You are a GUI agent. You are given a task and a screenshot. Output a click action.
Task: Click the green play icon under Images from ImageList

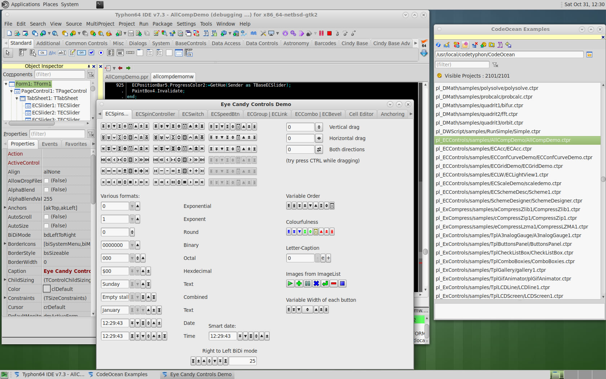[290, 283]
